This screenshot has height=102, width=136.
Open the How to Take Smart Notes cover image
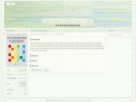coord(17,50)
